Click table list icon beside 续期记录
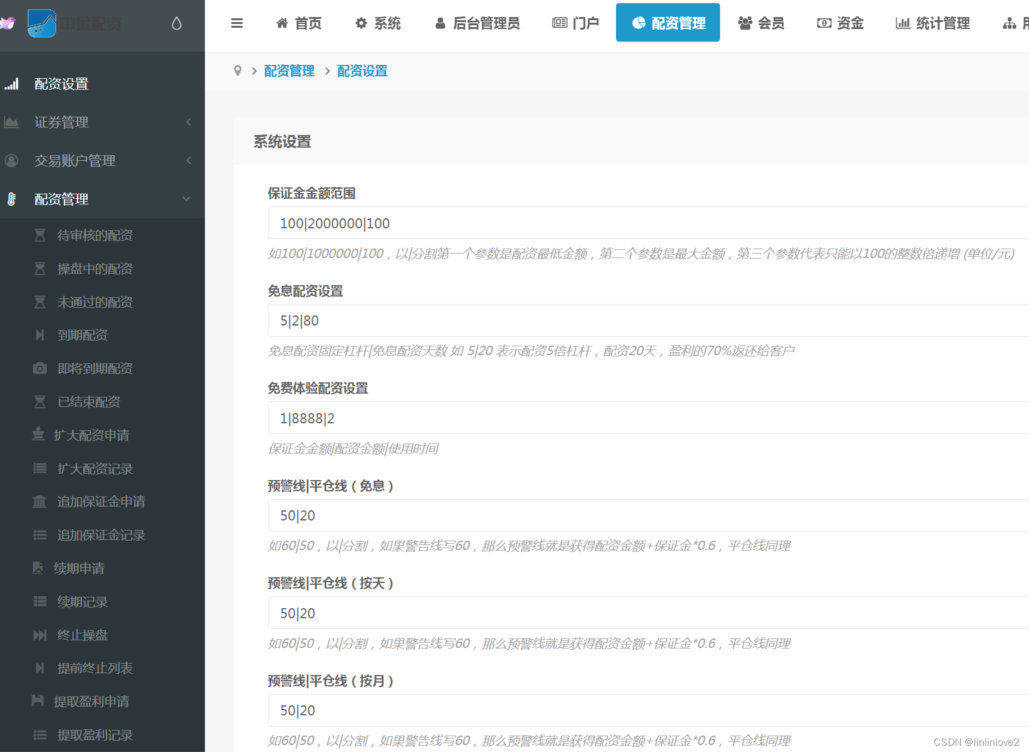Screen dimensions: 1029x752 tap(40, 602)
